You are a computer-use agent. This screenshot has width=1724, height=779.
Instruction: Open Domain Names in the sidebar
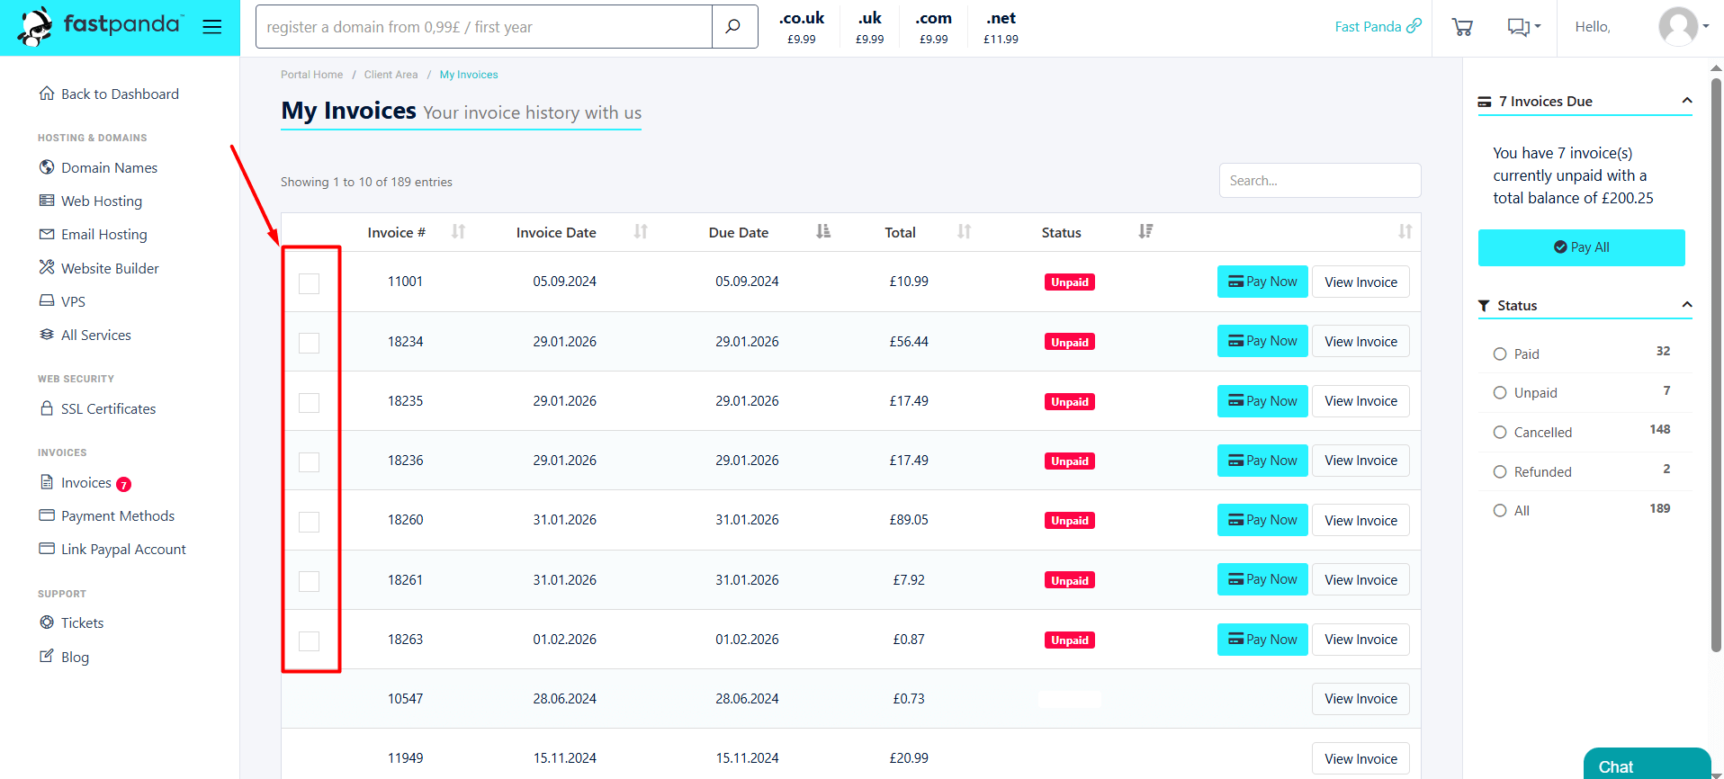pyautogui.click(x=109, y=168)
